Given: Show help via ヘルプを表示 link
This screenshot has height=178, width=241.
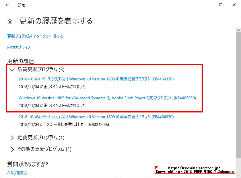Looking at the screenshot, I should pyautogui.click(x=17, y=173).
